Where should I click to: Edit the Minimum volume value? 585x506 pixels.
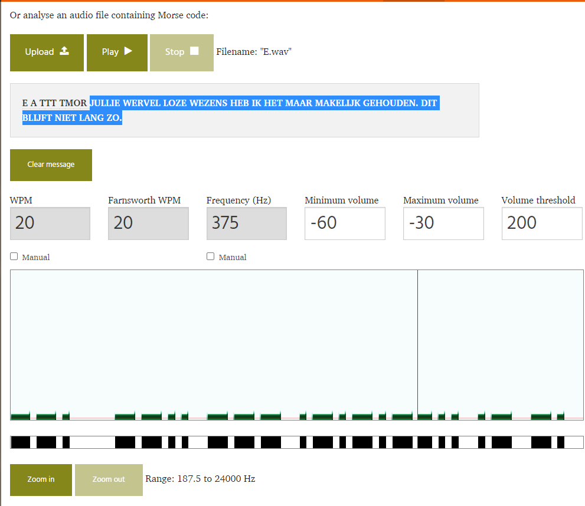point(345,223)
